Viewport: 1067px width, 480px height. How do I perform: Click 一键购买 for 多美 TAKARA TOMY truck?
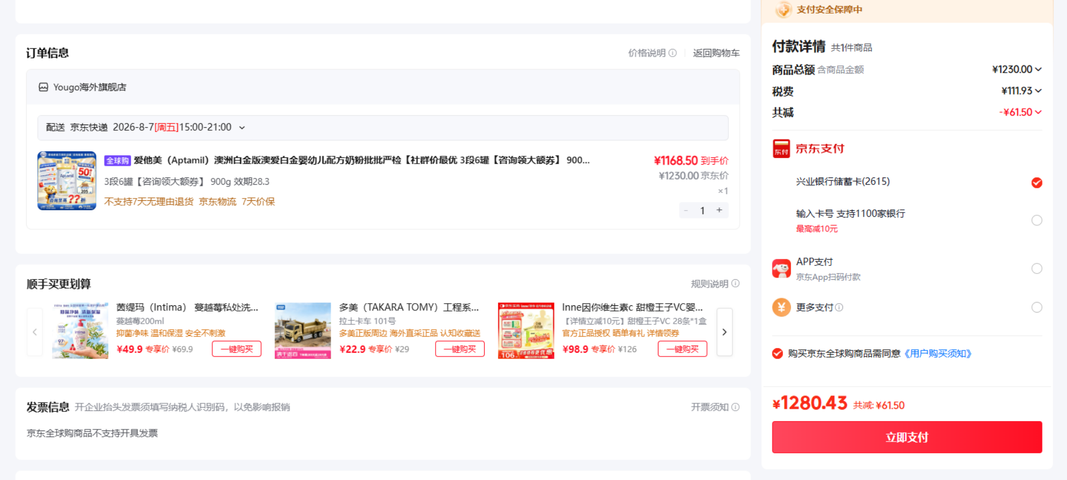460,349
